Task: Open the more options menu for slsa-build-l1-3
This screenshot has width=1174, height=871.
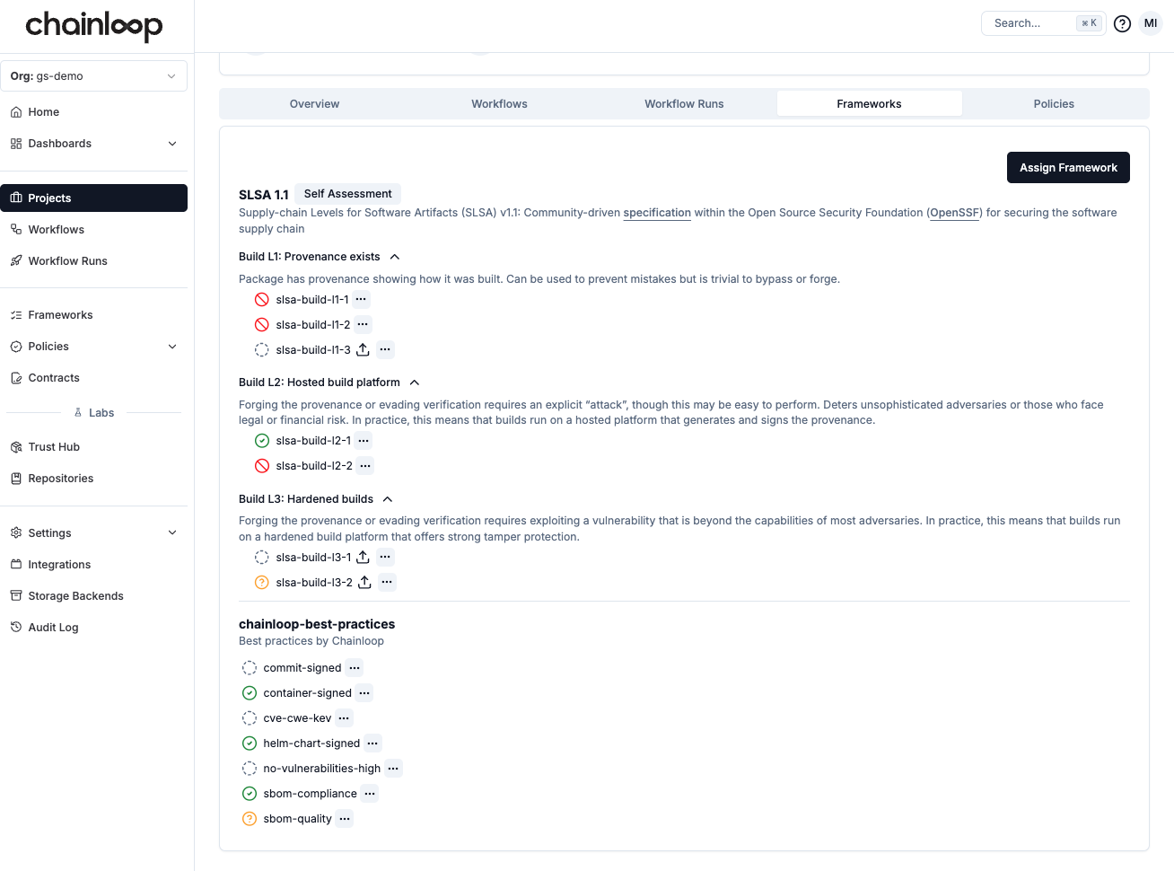Action: tap(385, 349)
